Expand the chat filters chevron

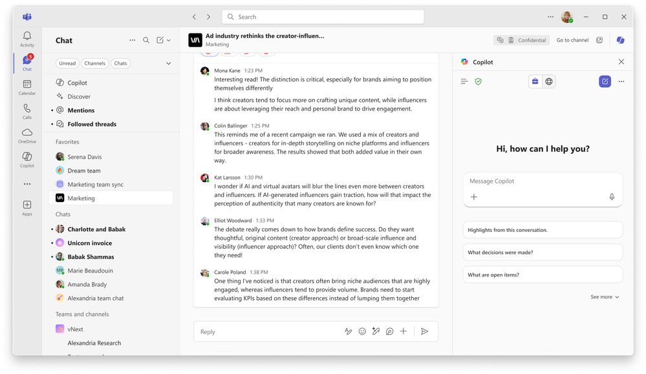click(169, 63)
